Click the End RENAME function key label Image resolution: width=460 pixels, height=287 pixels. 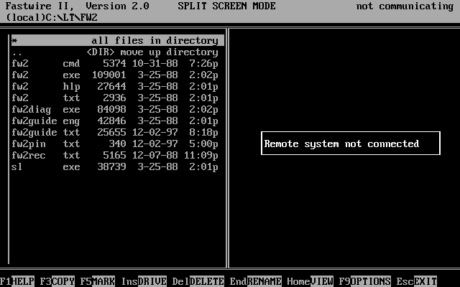(256, 281)
